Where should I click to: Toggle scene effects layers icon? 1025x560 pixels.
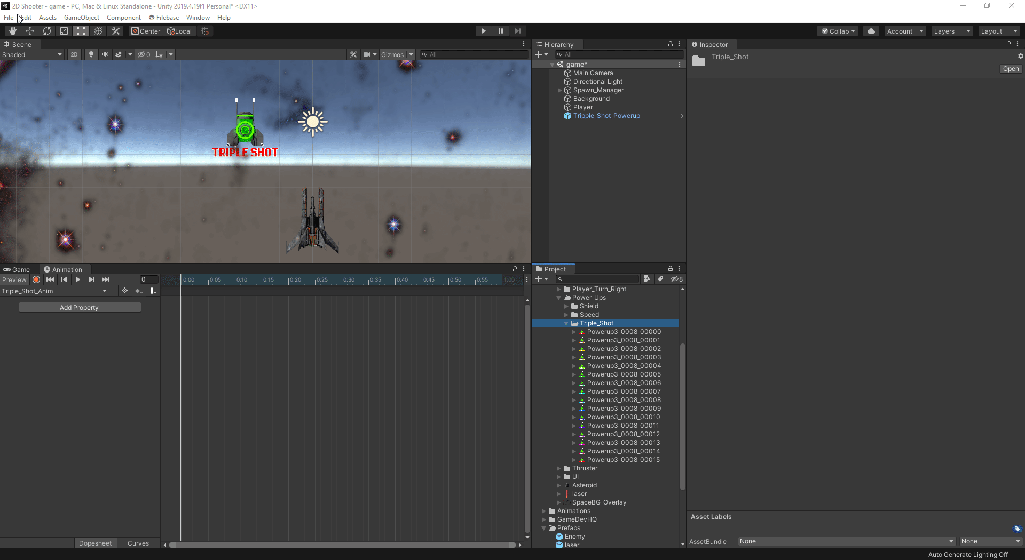119,54
